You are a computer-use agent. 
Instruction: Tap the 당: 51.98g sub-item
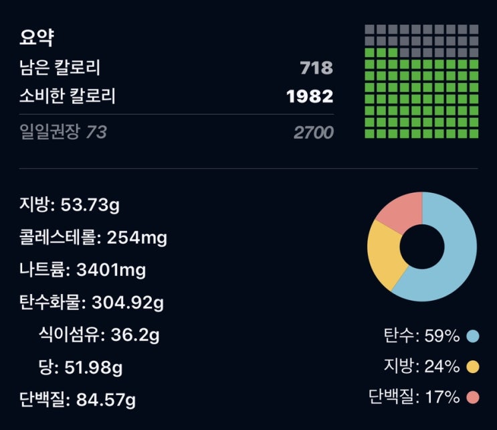point(80,368)
